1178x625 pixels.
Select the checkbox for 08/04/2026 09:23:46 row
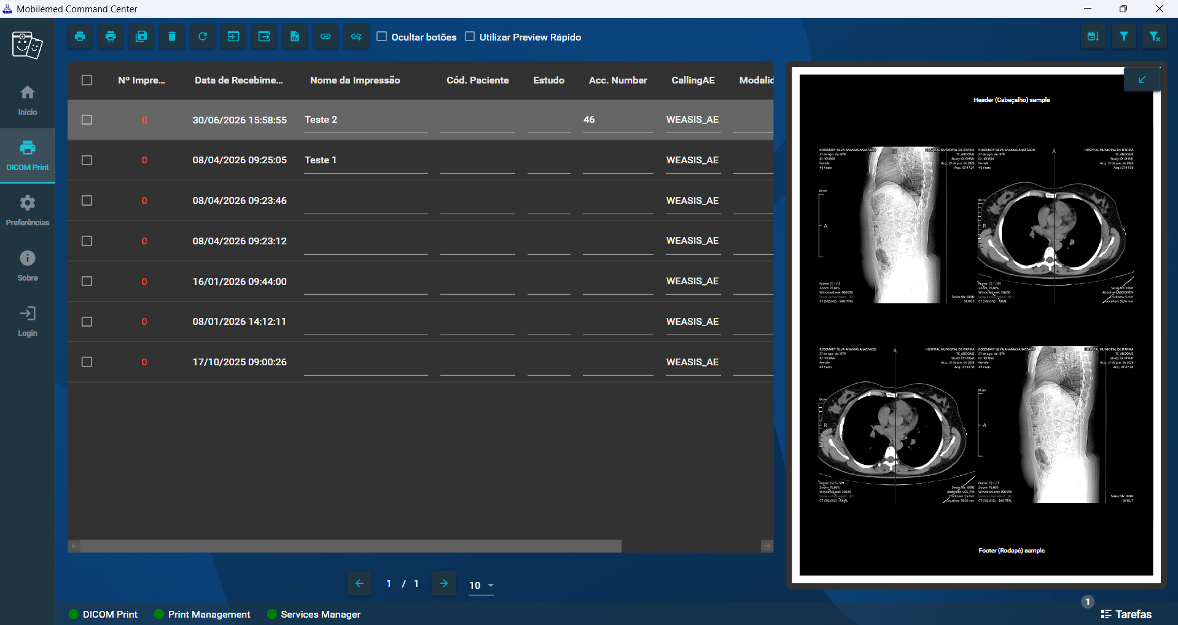[87, 201]
